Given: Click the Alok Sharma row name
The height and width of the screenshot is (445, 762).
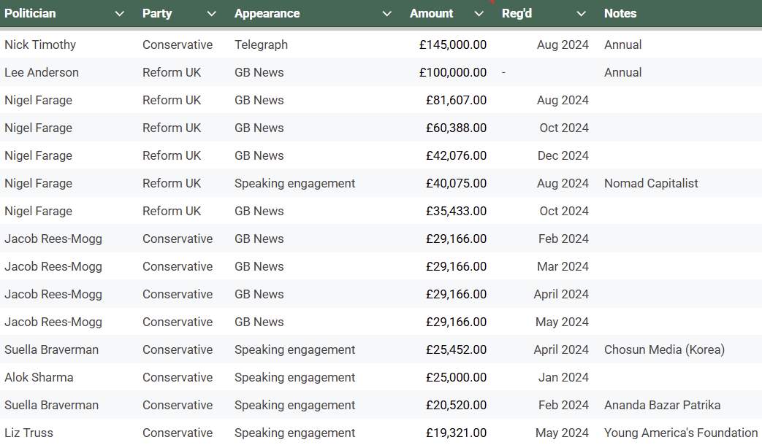Looking at the screenshot, I should pyautogui.click(x=39, y=377).
